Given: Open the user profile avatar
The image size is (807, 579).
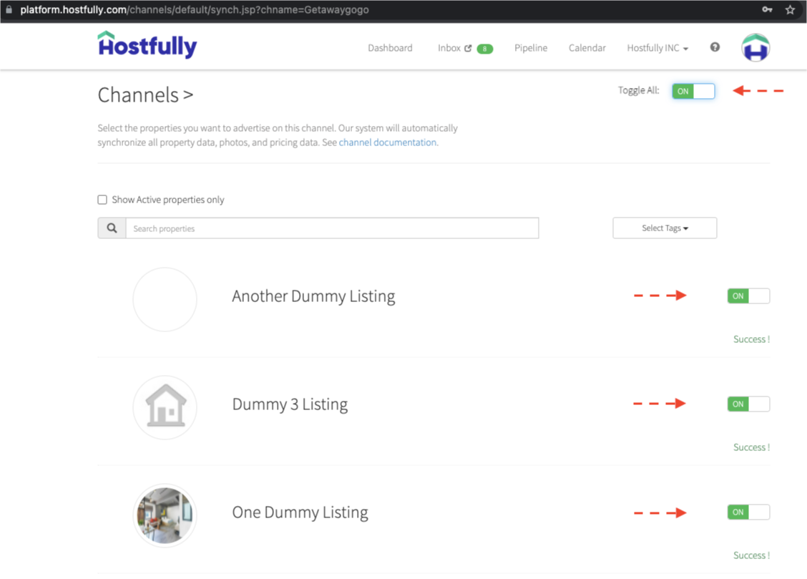Looking at the screenshot, I should click(755, 47).
